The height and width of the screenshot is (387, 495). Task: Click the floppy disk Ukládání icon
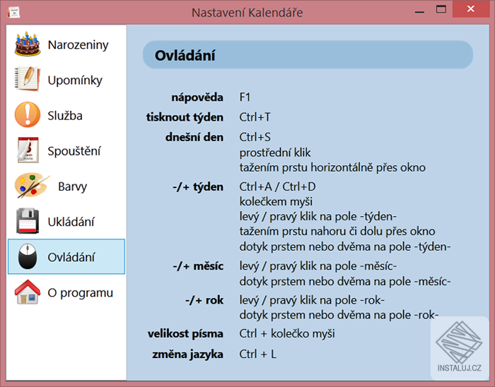[x=28, y=221]
